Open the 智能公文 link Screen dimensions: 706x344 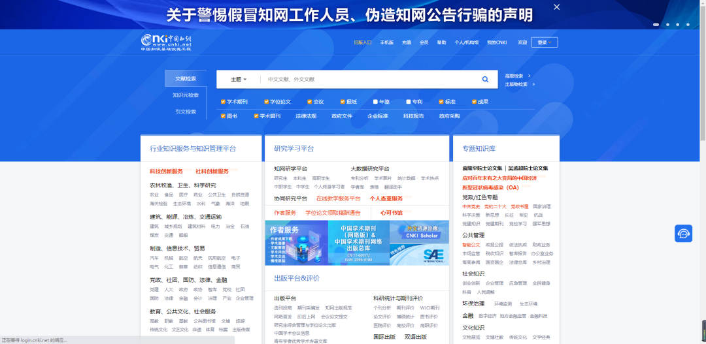click(x=471, y=245)
